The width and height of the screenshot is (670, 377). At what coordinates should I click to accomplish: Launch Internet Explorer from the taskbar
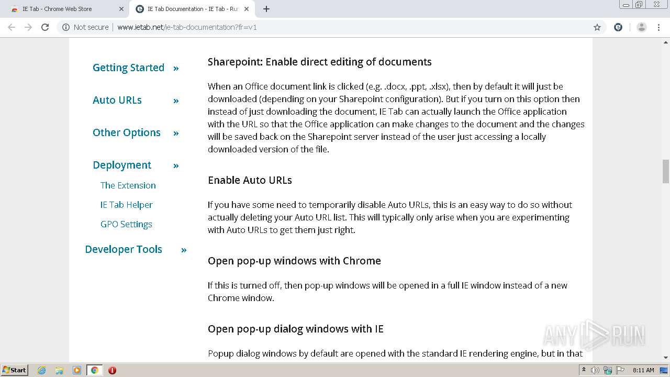tap(42, 370)
